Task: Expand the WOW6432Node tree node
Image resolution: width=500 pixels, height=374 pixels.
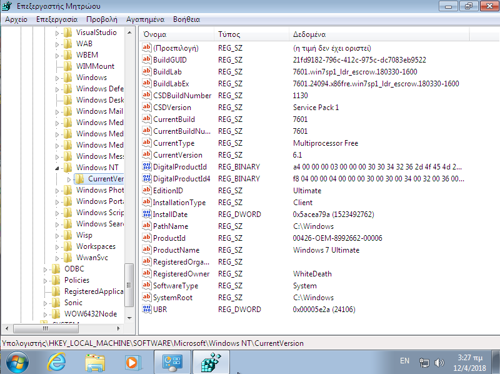Action: click(45, 315)
